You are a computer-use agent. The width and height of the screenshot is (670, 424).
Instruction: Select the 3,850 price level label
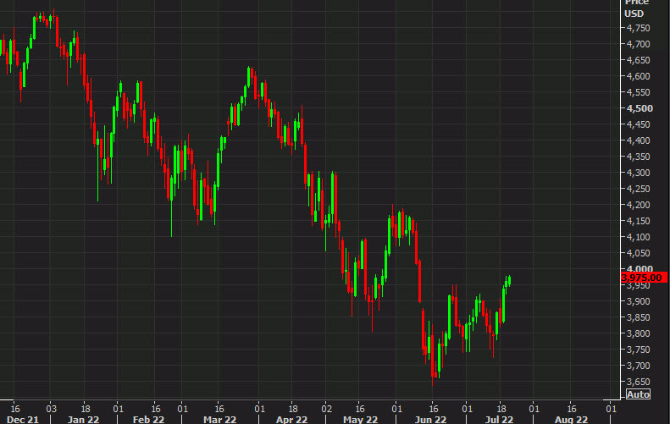pos(638,317)
